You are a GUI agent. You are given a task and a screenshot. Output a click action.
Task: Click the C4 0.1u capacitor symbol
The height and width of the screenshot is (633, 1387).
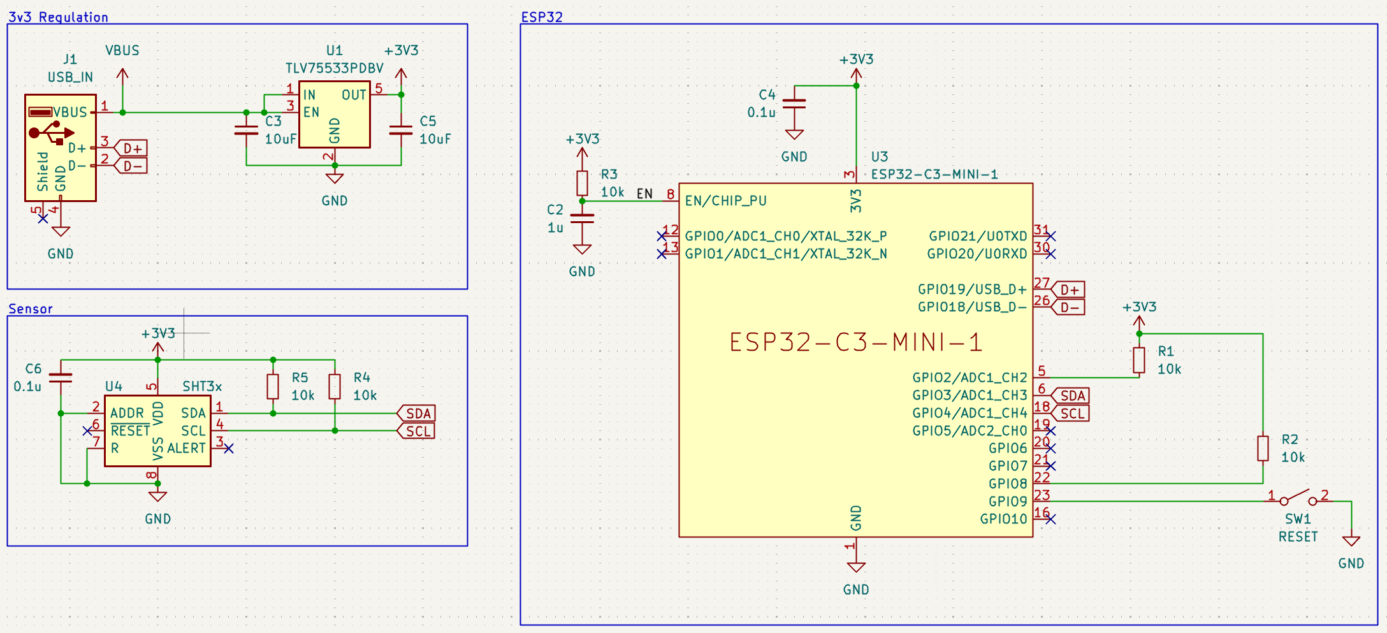click(794, 103)
